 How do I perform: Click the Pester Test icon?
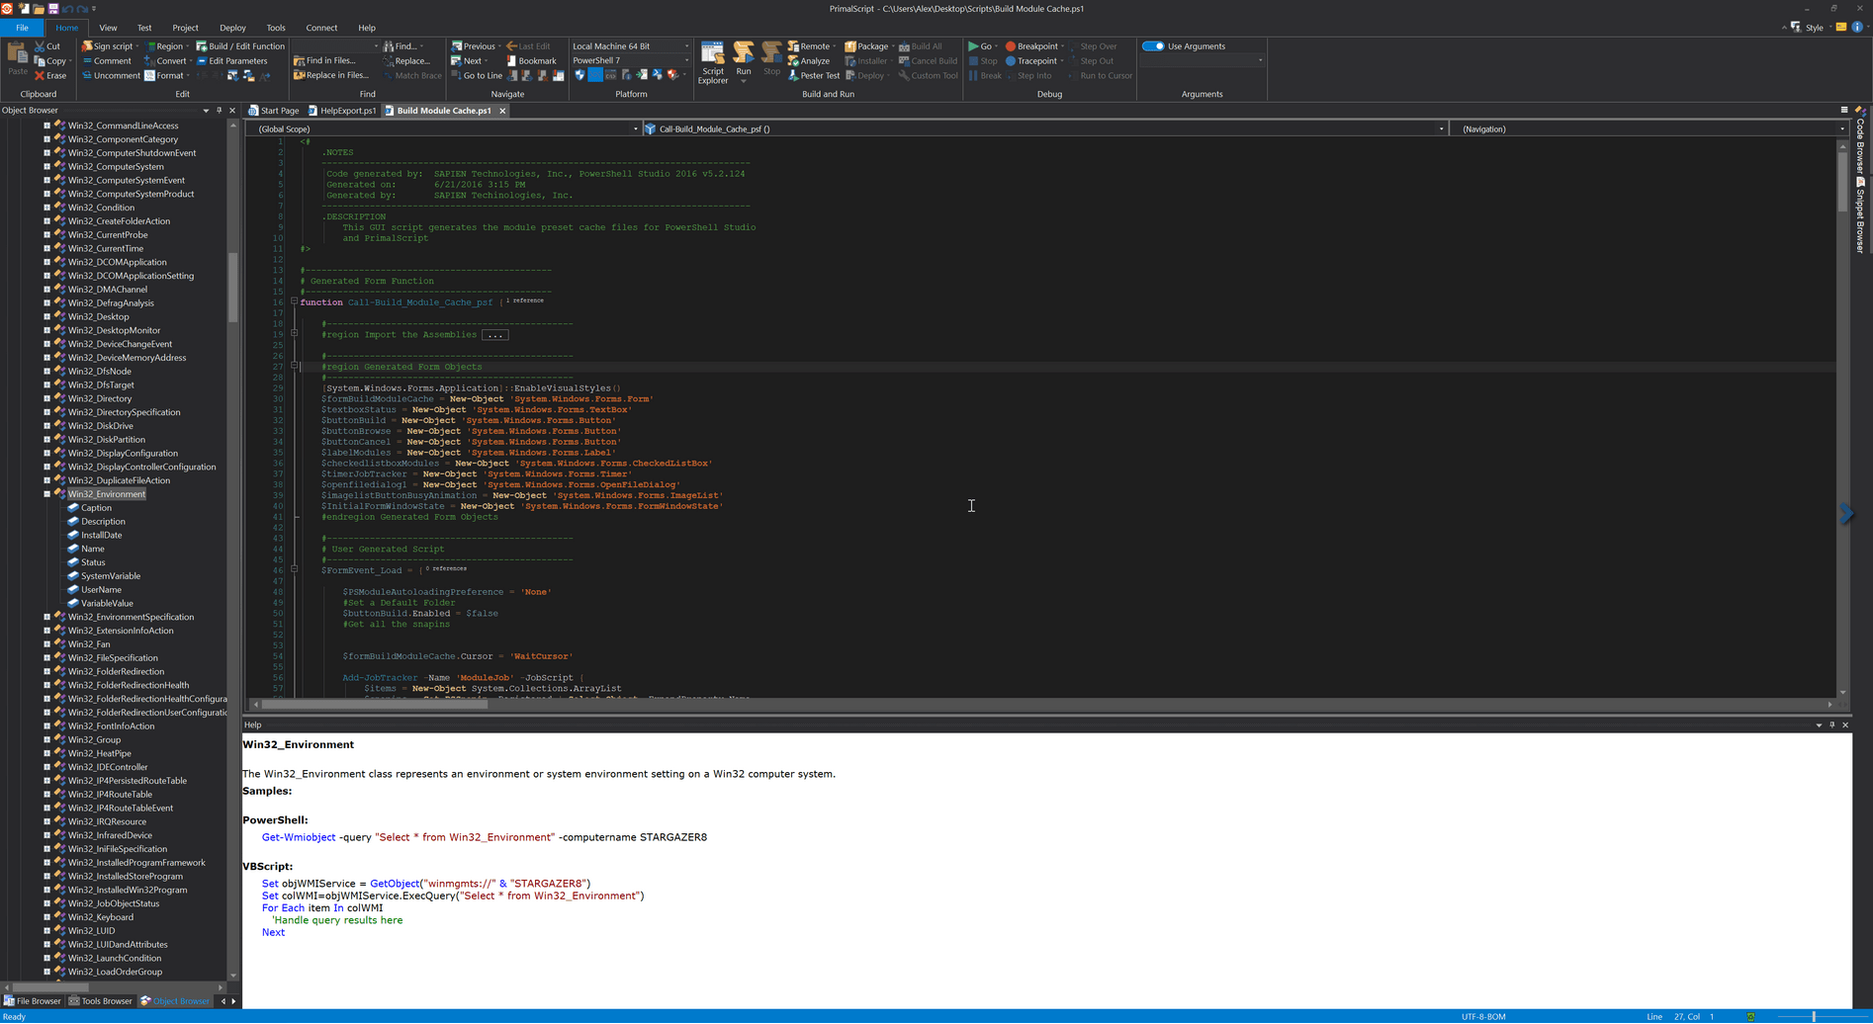[793, 76]
